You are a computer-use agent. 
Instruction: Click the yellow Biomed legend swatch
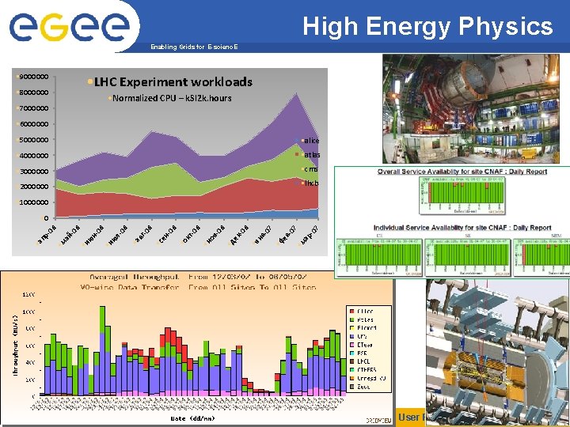tap(351, 328)
